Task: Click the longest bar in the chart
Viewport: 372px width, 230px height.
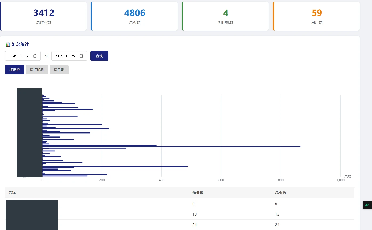Action: click(x=171, y=147)
